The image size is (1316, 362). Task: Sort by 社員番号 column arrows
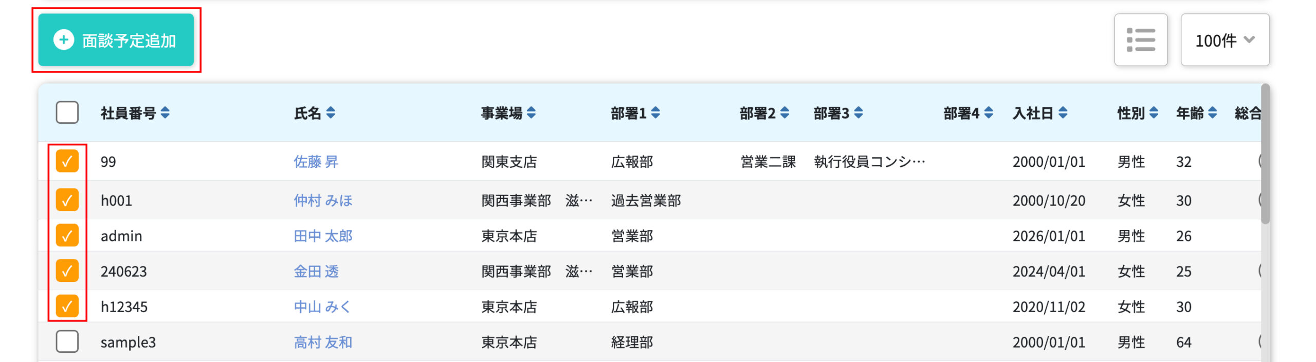click(165, 112)
